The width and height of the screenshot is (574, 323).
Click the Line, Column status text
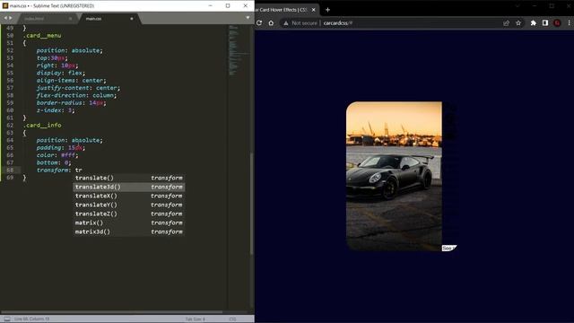click(x=32, y=319)
